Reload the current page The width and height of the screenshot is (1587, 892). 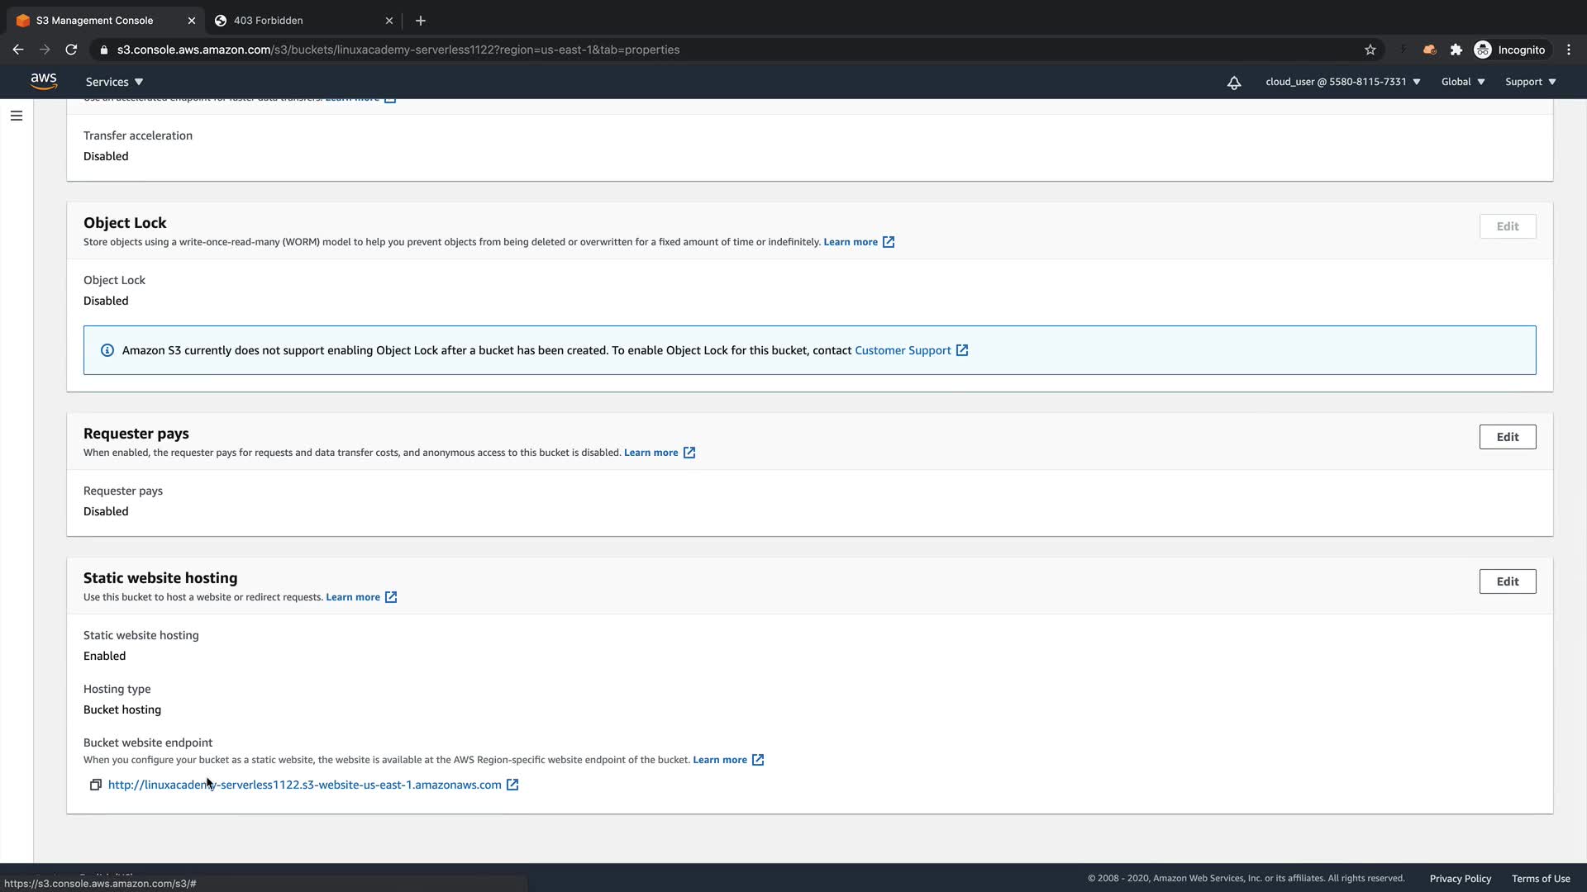coord(71,50)
